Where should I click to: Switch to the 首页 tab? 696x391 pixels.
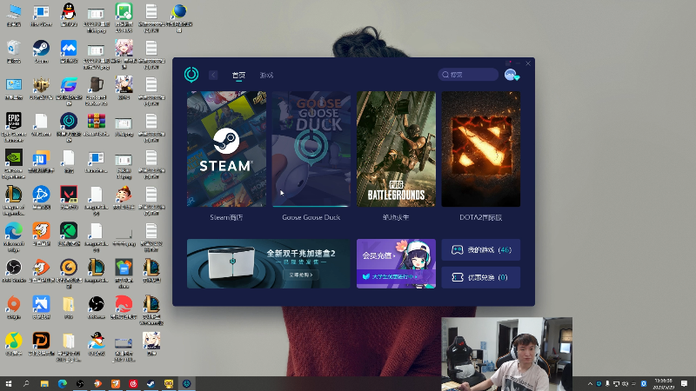(238, 75)
